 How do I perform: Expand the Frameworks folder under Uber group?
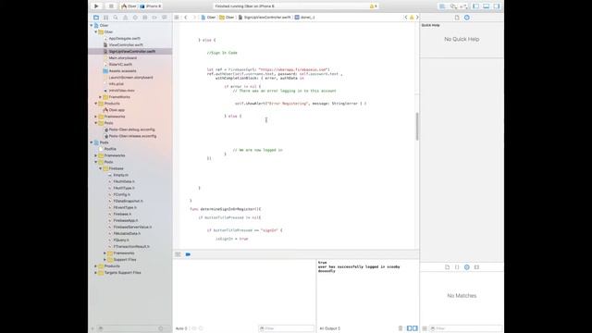pyautogui.click(x=101, y=97)
